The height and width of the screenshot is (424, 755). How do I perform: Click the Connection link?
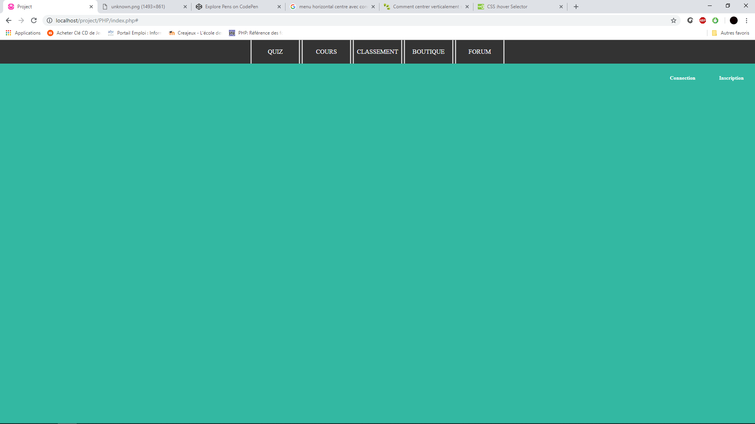[682, 78]
